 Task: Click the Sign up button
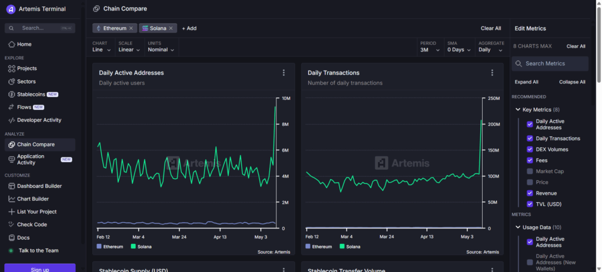click(40, 269)
